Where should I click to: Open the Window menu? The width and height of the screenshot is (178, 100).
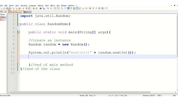(x=71, y=6)
